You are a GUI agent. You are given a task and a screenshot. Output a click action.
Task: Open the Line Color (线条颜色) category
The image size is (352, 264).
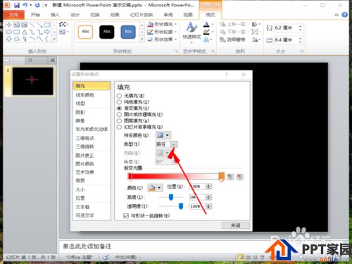[85, 95]
